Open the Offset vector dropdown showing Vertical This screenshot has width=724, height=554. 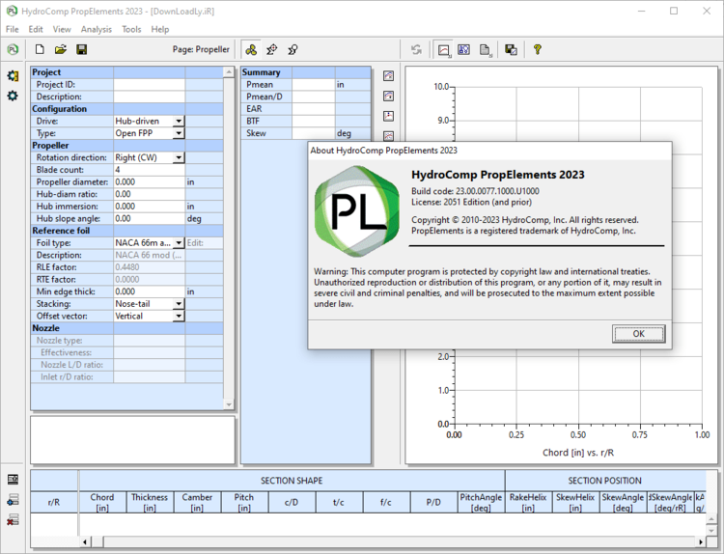pos(179,316)
